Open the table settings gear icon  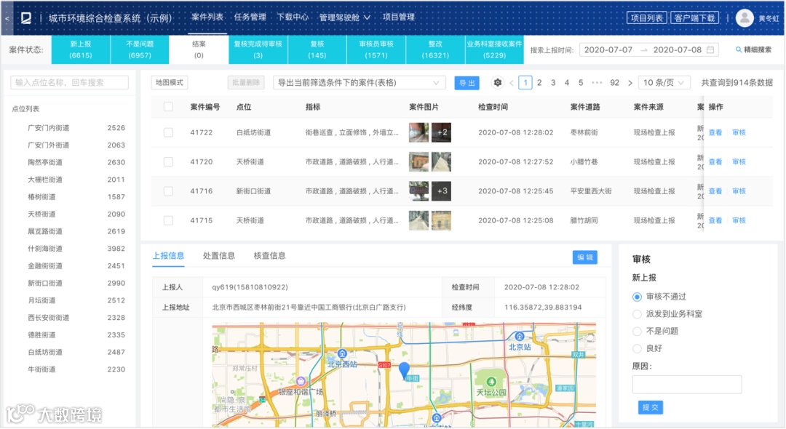[497, 83]
